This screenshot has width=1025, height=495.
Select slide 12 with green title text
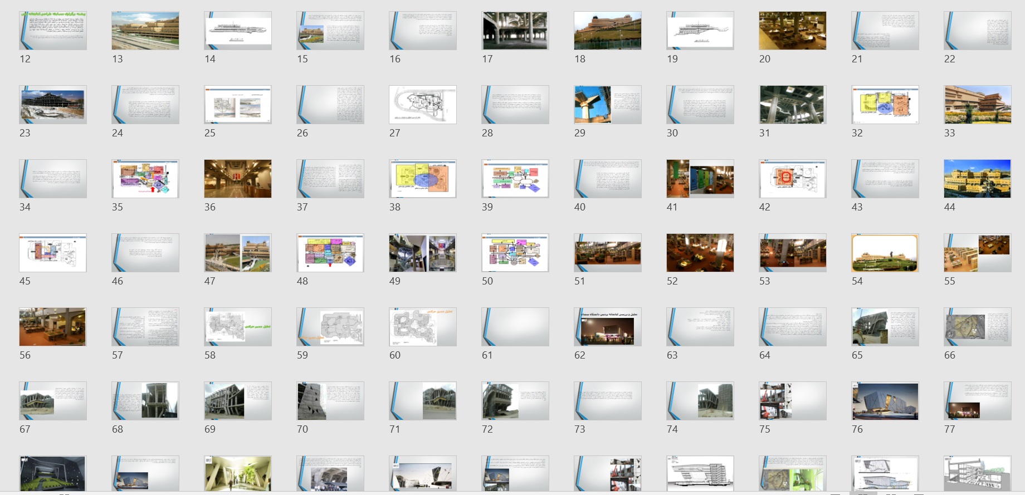coord(53,31)
